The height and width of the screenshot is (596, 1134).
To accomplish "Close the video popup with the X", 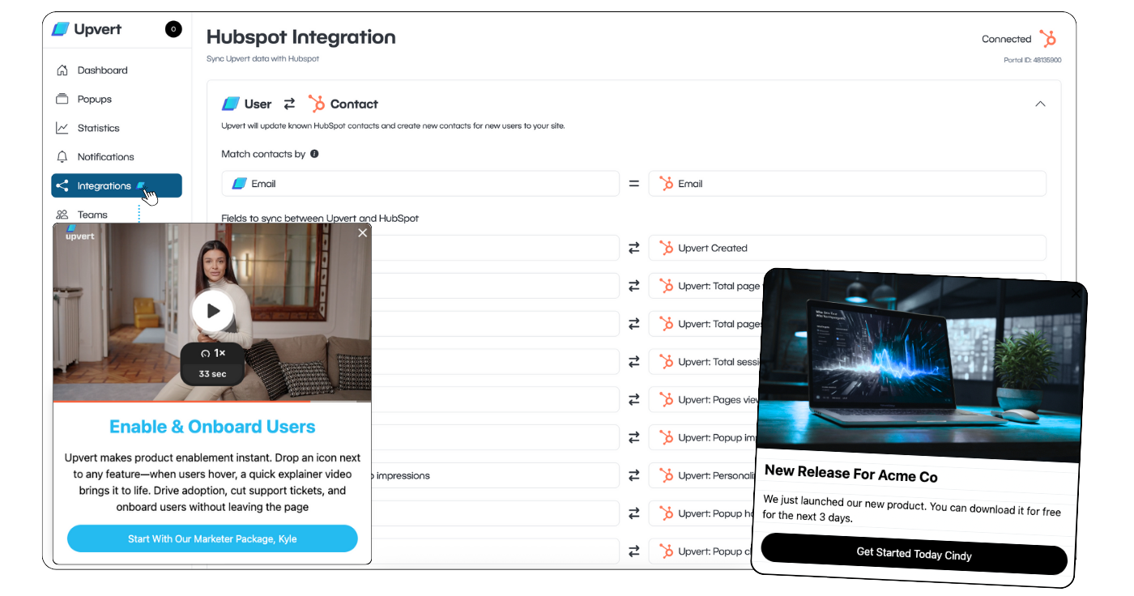I will click(363, 232).
